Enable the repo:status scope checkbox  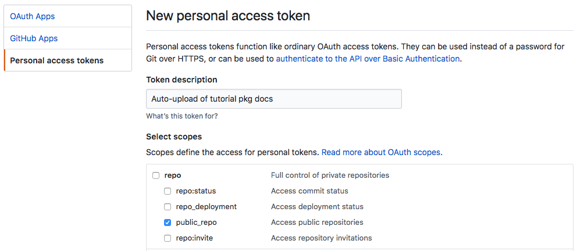tap(168, 191)
